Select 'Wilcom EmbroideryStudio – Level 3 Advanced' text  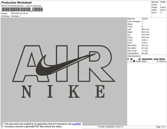21,6
